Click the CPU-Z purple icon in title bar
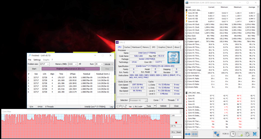 click(117, 43)
